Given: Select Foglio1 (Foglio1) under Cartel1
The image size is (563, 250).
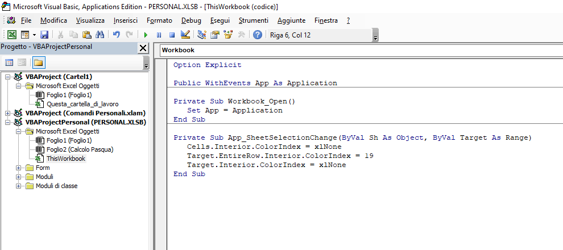Looking at the screenshot, I should pos(69,95).
